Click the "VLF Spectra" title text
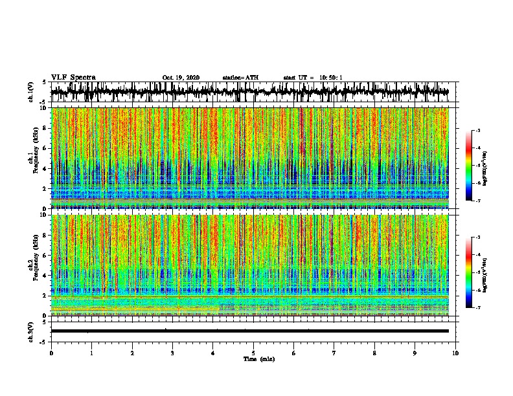The image size is (513, 396). coord(73,78)
